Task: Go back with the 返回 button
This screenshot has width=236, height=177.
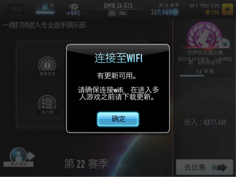Action: coord(14,9)
